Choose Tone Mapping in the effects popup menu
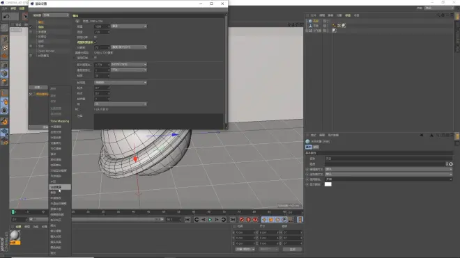The image size is (460, 258). [59, 121]
